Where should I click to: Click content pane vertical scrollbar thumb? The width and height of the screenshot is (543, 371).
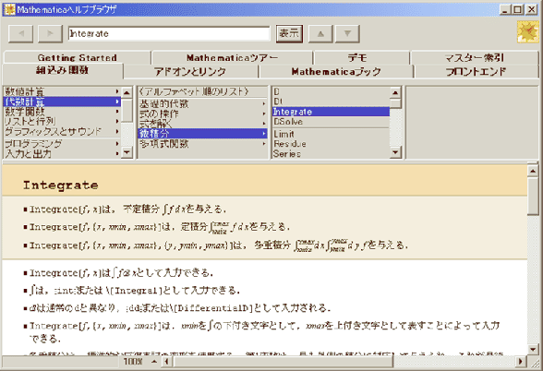click(x=533, y=196)
